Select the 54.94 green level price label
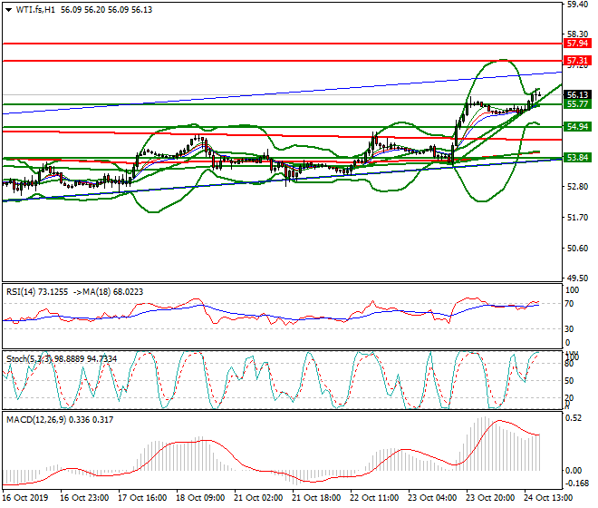 pyautogui.click(x=577, y=127)
